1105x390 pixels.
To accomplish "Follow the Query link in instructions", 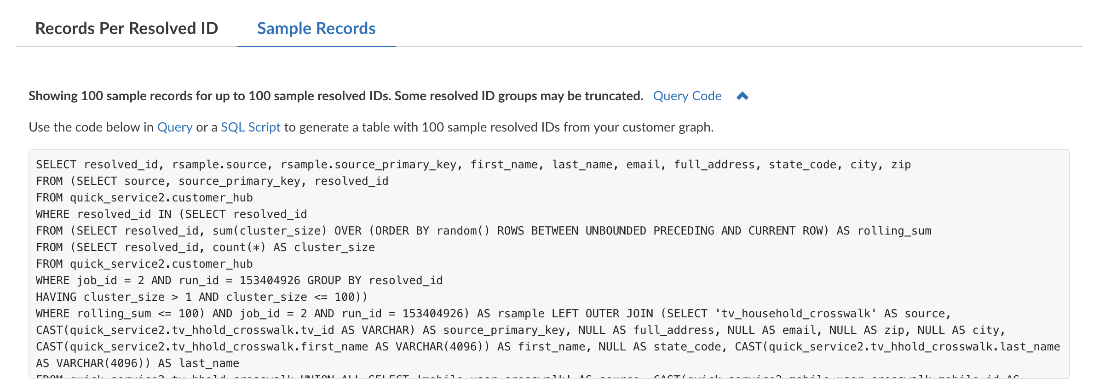I will 175,127.
